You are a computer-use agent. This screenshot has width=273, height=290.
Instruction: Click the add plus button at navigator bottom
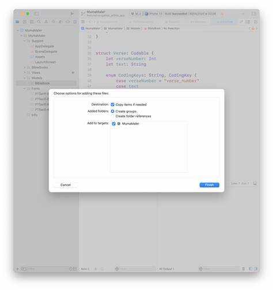pos(18,269)
